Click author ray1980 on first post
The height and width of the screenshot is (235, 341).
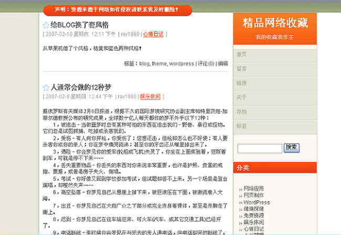point(130,34)
